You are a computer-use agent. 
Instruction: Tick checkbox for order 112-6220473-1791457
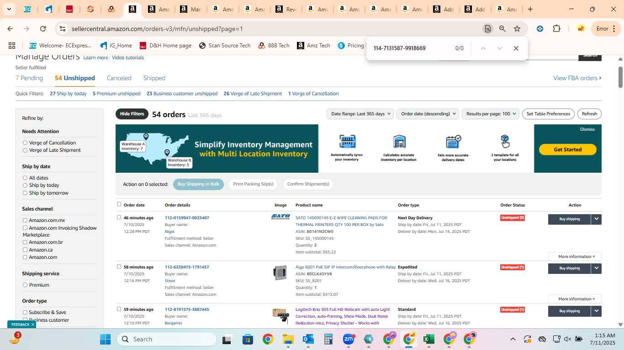click(x=119, y=267)
